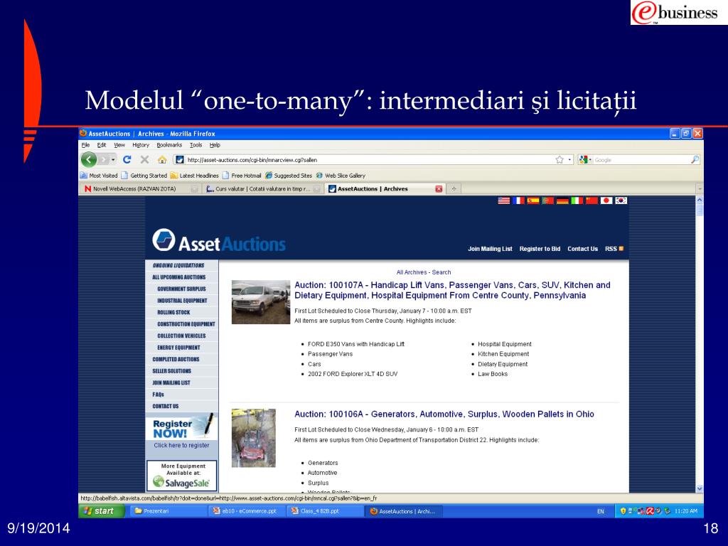Click the search magnifier in Google box
Screen dimensions: 728x546
coord(695,160)
